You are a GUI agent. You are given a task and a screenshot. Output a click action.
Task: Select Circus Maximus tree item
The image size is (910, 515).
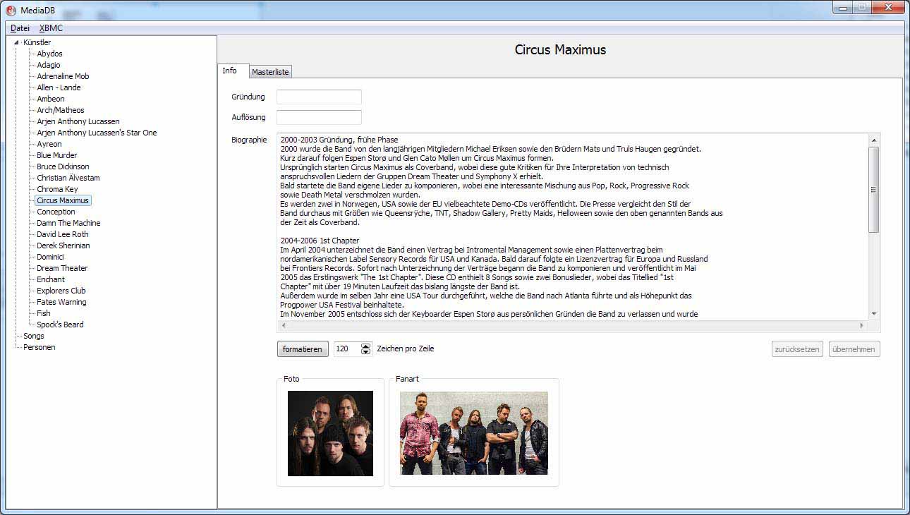click(x=63, y=200)
